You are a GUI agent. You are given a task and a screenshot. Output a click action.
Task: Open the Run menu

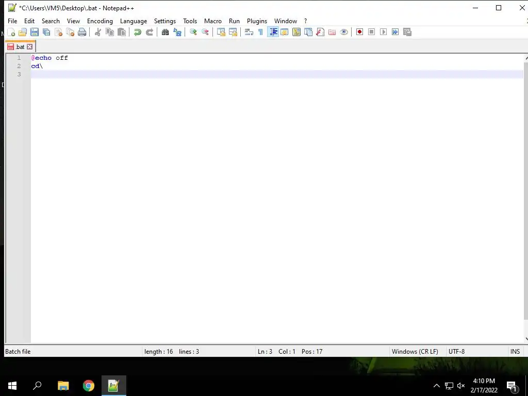coord(234,21)
